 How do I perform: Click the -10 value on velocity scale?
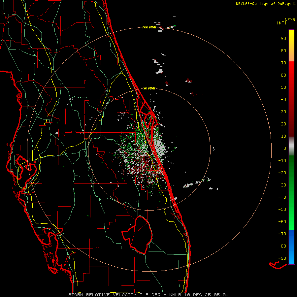point(282,161)
